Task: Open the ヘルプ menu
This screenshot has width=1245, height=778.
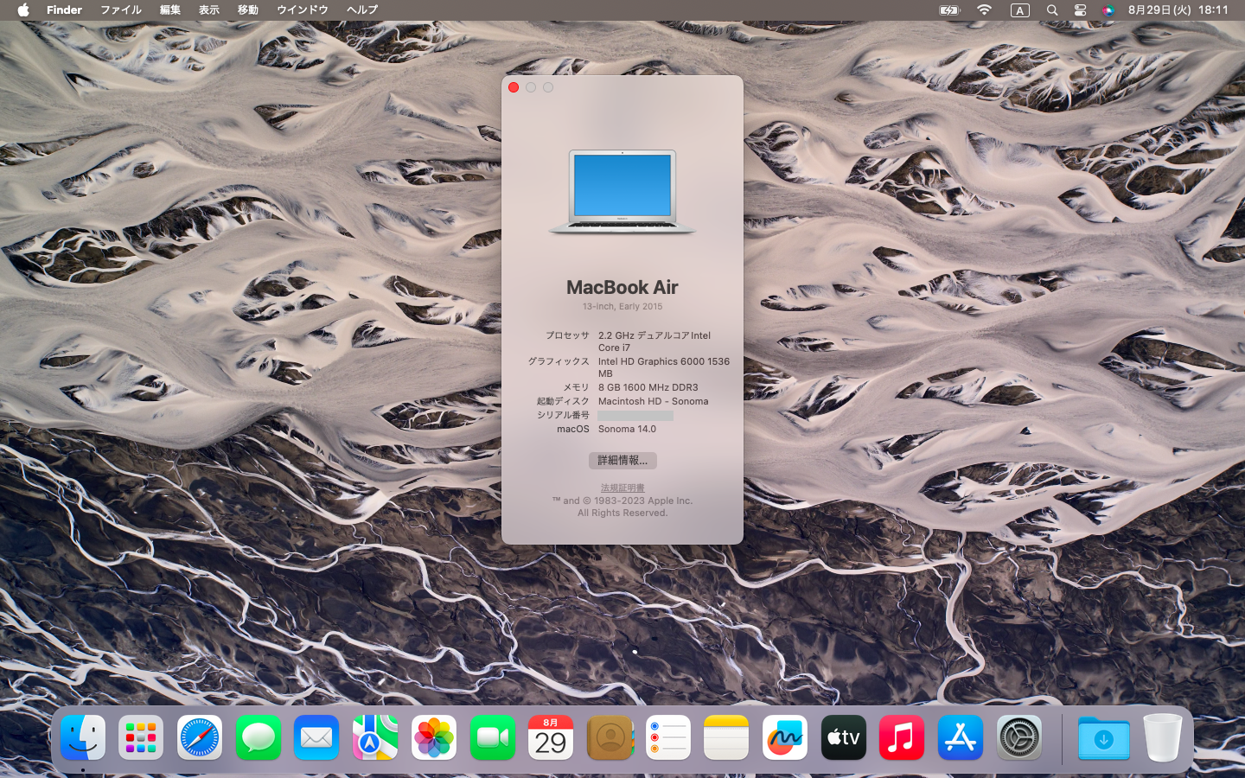Action: [362, 10]
